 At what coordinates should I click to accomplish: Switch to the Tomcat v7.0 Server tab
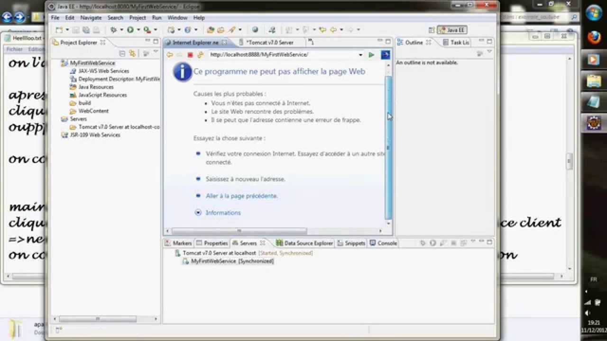269,42
